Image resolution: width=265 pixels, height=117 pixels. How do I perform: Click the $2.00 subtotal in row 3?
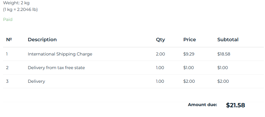pyautogui.click(x=223, y=81)
